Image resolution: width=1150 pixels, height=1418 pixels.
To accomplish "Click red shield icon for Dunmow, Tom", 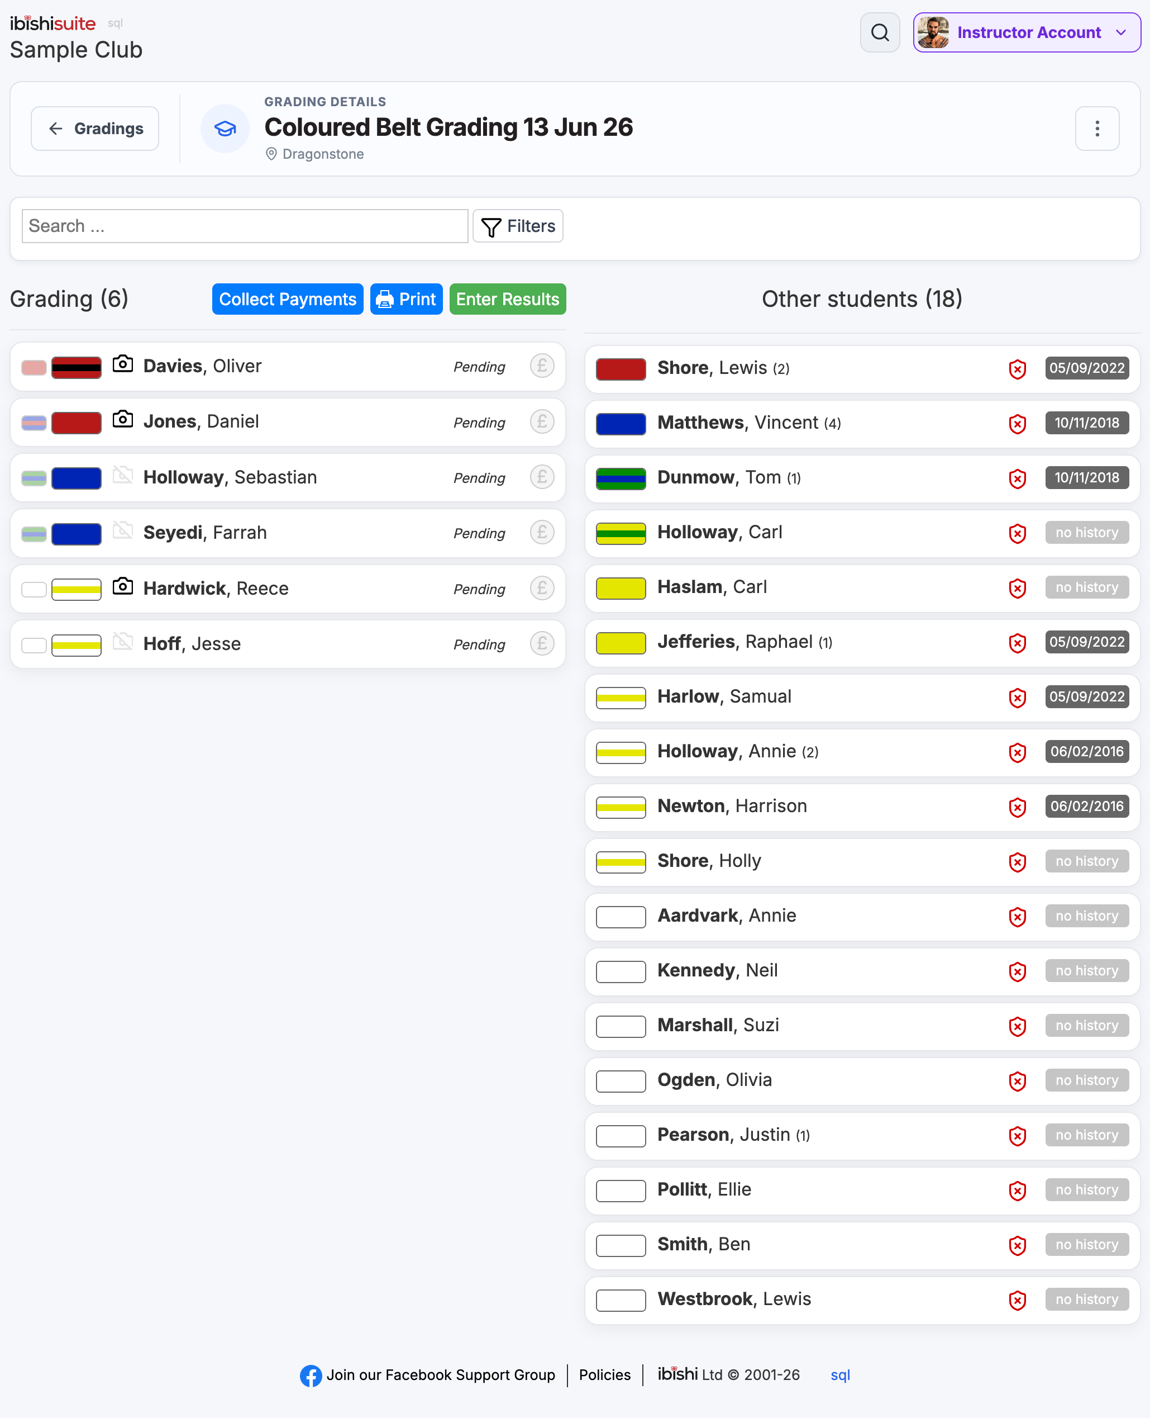I will click(1018, 478).
